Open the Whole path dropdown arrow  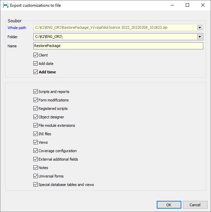tap(200, 28)
